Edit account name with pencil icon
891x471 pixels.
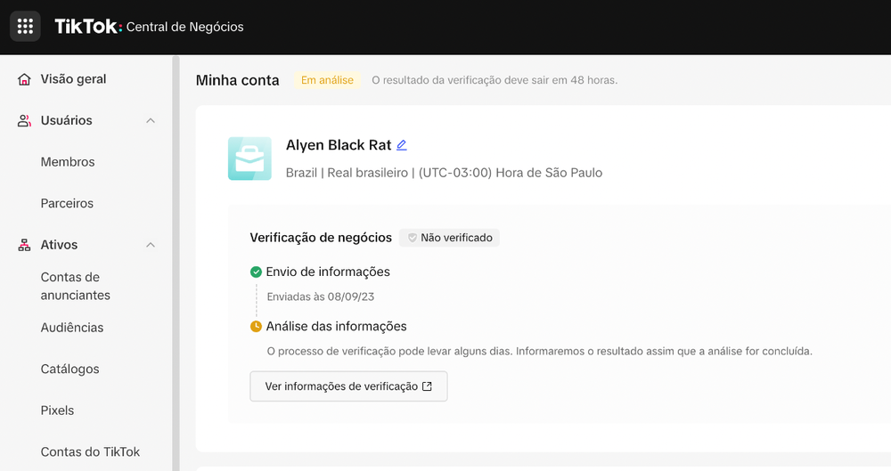(402, 145)
